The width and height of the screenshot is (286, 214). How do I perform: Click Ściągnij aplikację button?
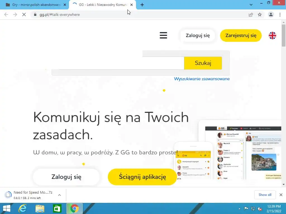pyautogui.click(x=142, y=177)
